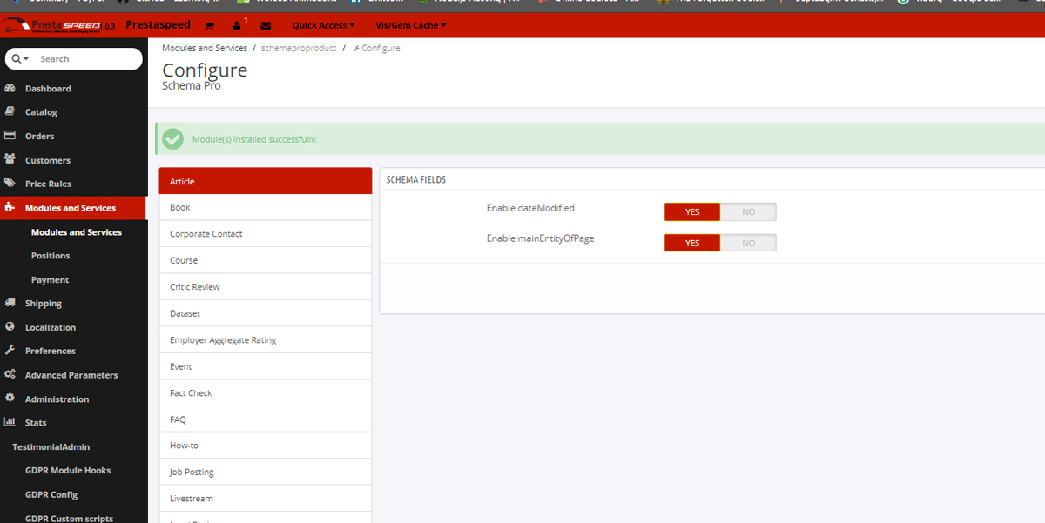Select the Job Posting tab
The height and width of the screenshot is (523, 1045).
pyautogui.click(x=266, y=472)
